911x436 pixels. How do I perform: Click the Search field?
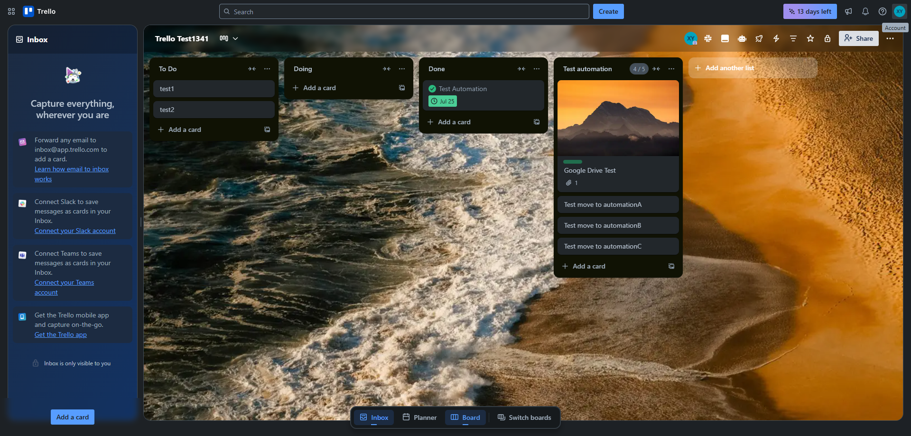coord(404,11)
